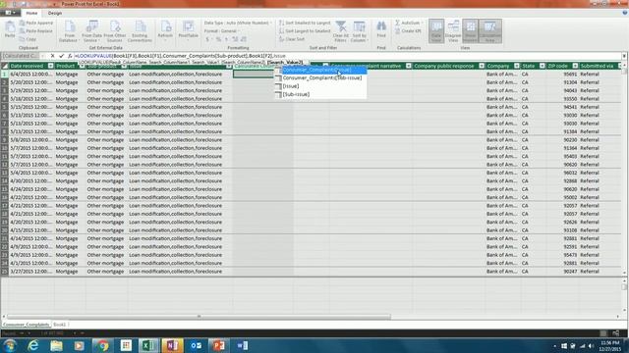Screen dimensions: 629x353
Task: Select the Design ribbon tab
Action: (55, 13)
